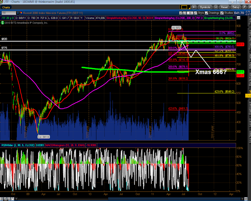251x201 pixels.
Task: Open the Symbols button
Action: (x=205, y=7)
